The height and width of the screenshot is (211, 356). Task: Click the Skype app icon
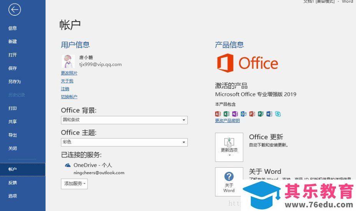(x=278, y=114)
